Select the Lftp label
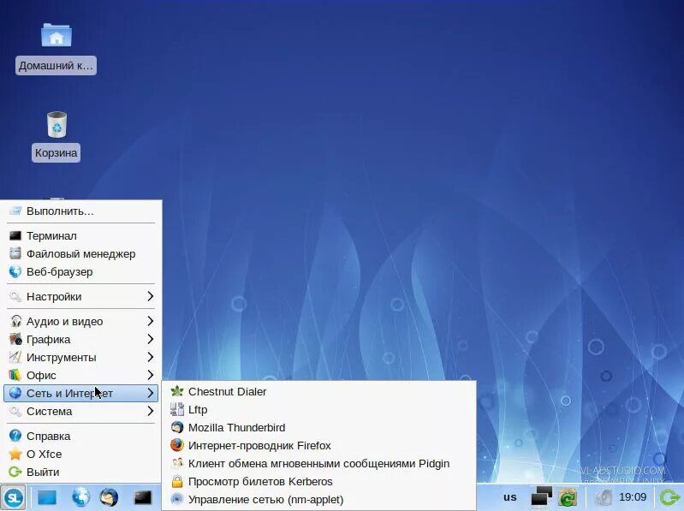Screen dimensions: 684x511 click(198, 410)
